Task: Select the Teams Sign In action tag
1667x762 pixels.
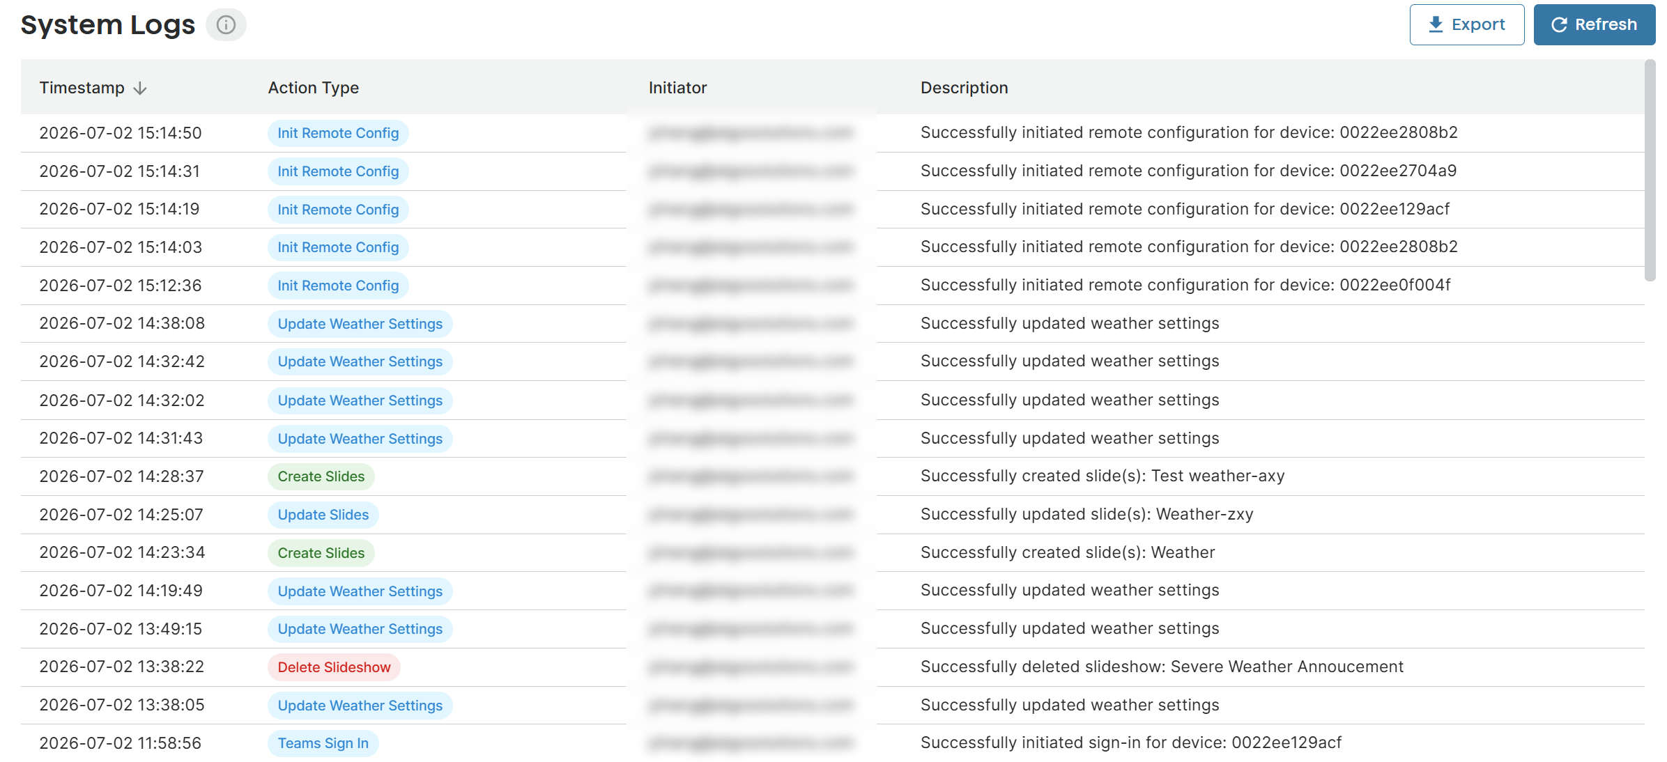Action: [x=323, y=743]
